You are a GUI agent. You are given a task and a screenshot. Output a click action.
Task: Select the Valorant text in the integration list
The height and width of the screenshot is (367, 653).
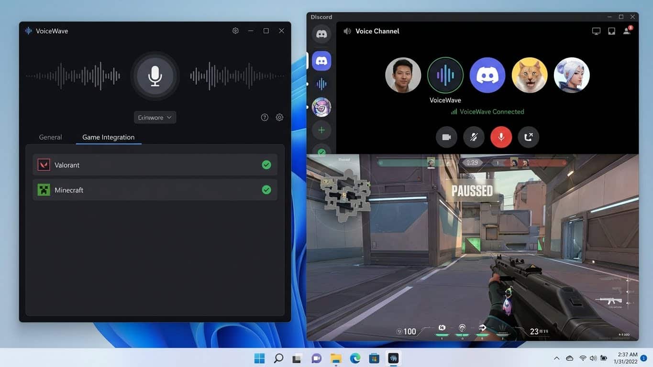click(67, 165)
